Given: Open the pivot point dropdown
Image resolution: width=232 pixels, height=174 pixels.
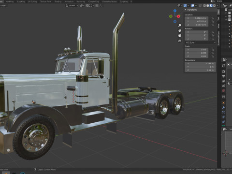Looking at the screenshot, I should click(x=82, y=6).
